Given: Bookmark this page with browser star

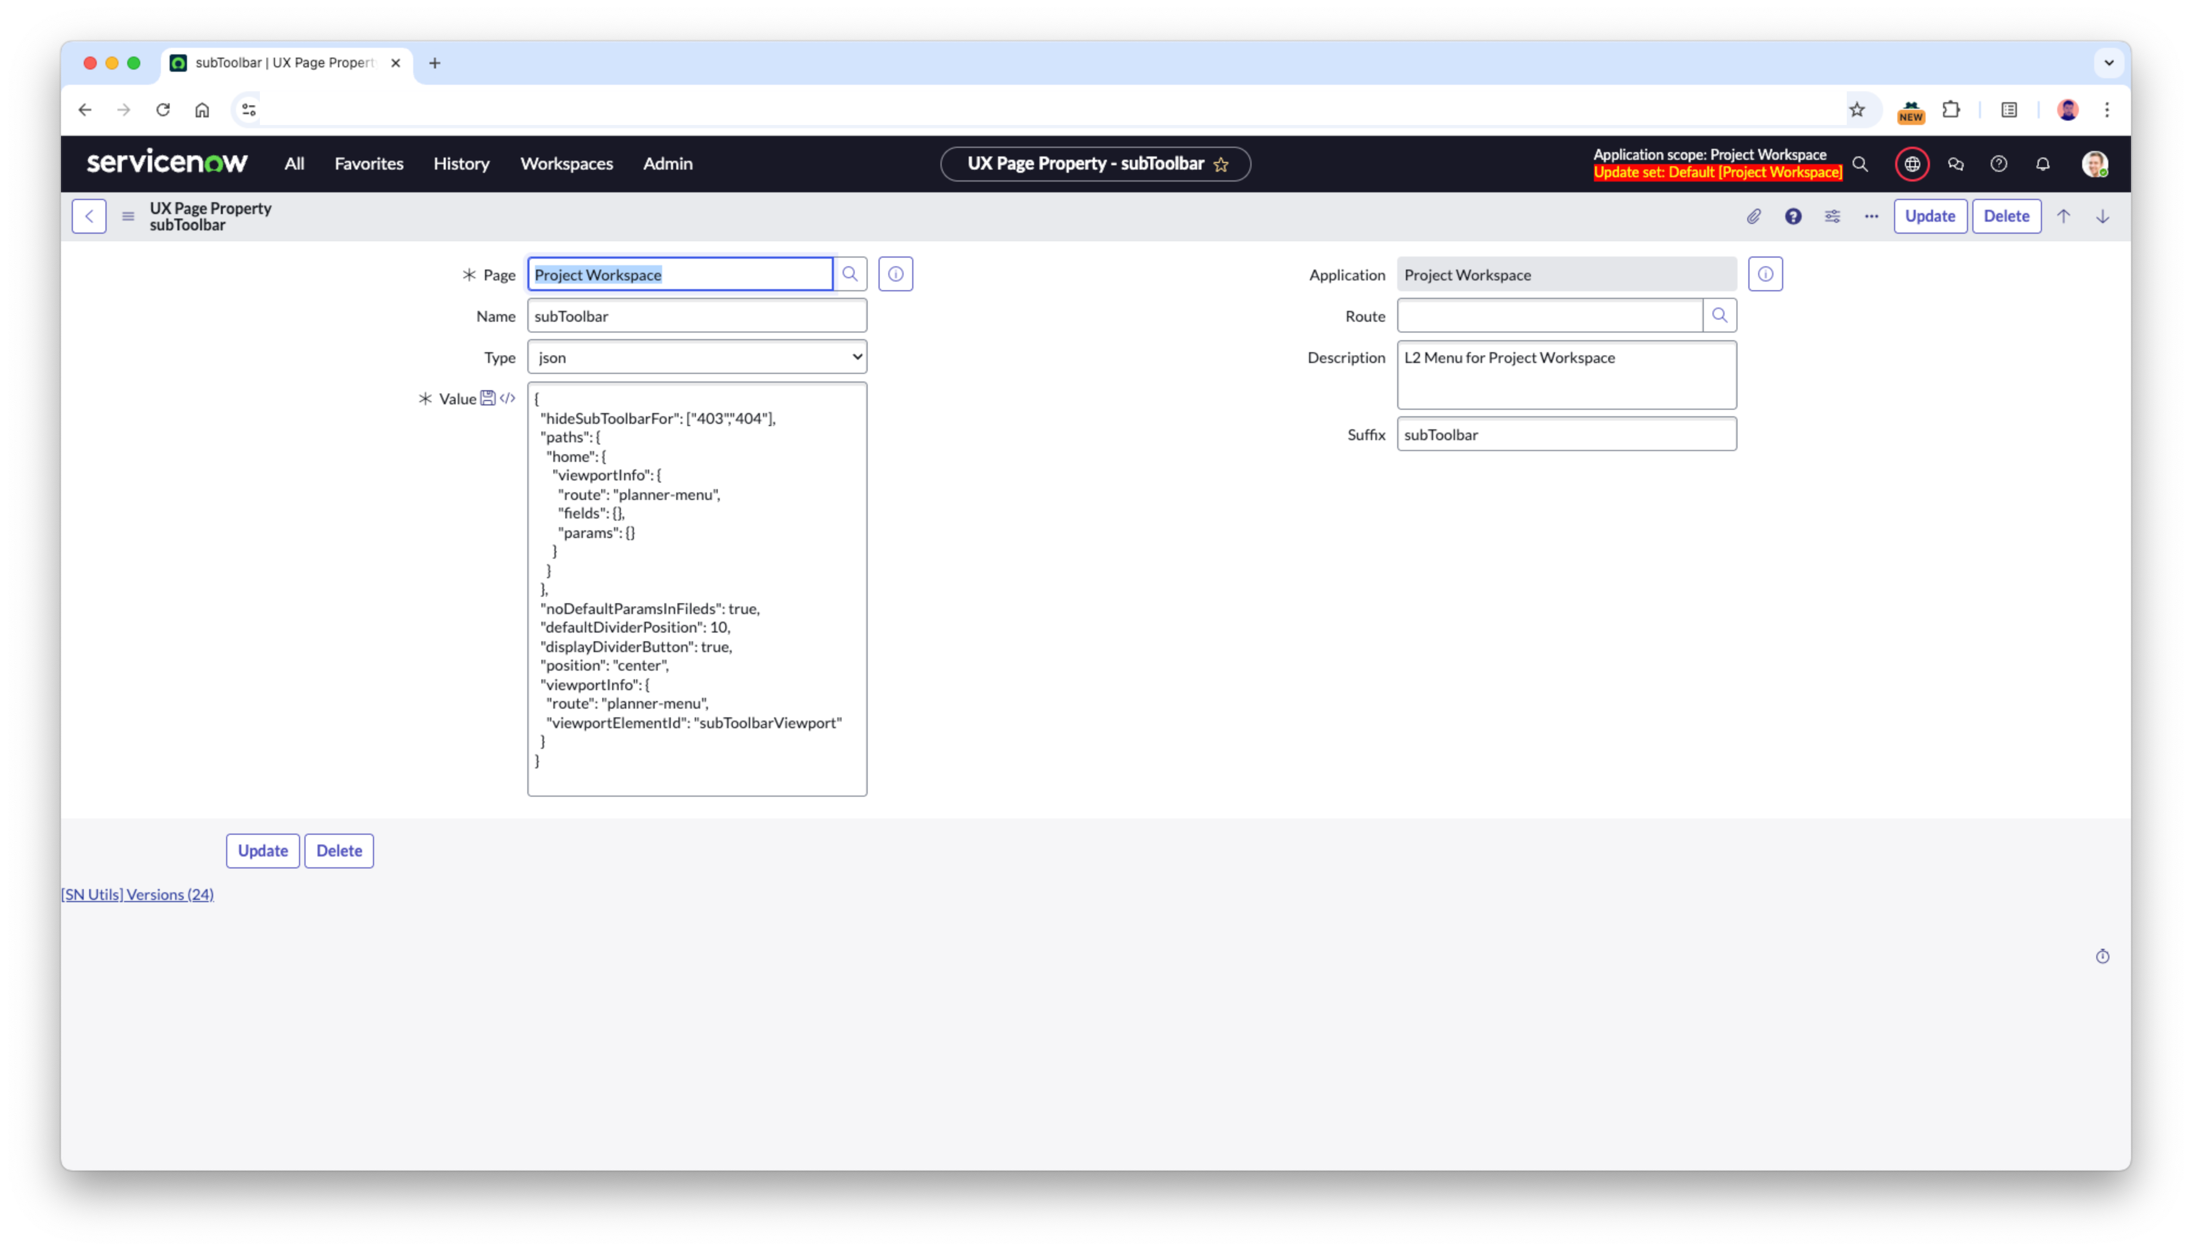Looking at the screenshot, I should tap(1857, 109).
